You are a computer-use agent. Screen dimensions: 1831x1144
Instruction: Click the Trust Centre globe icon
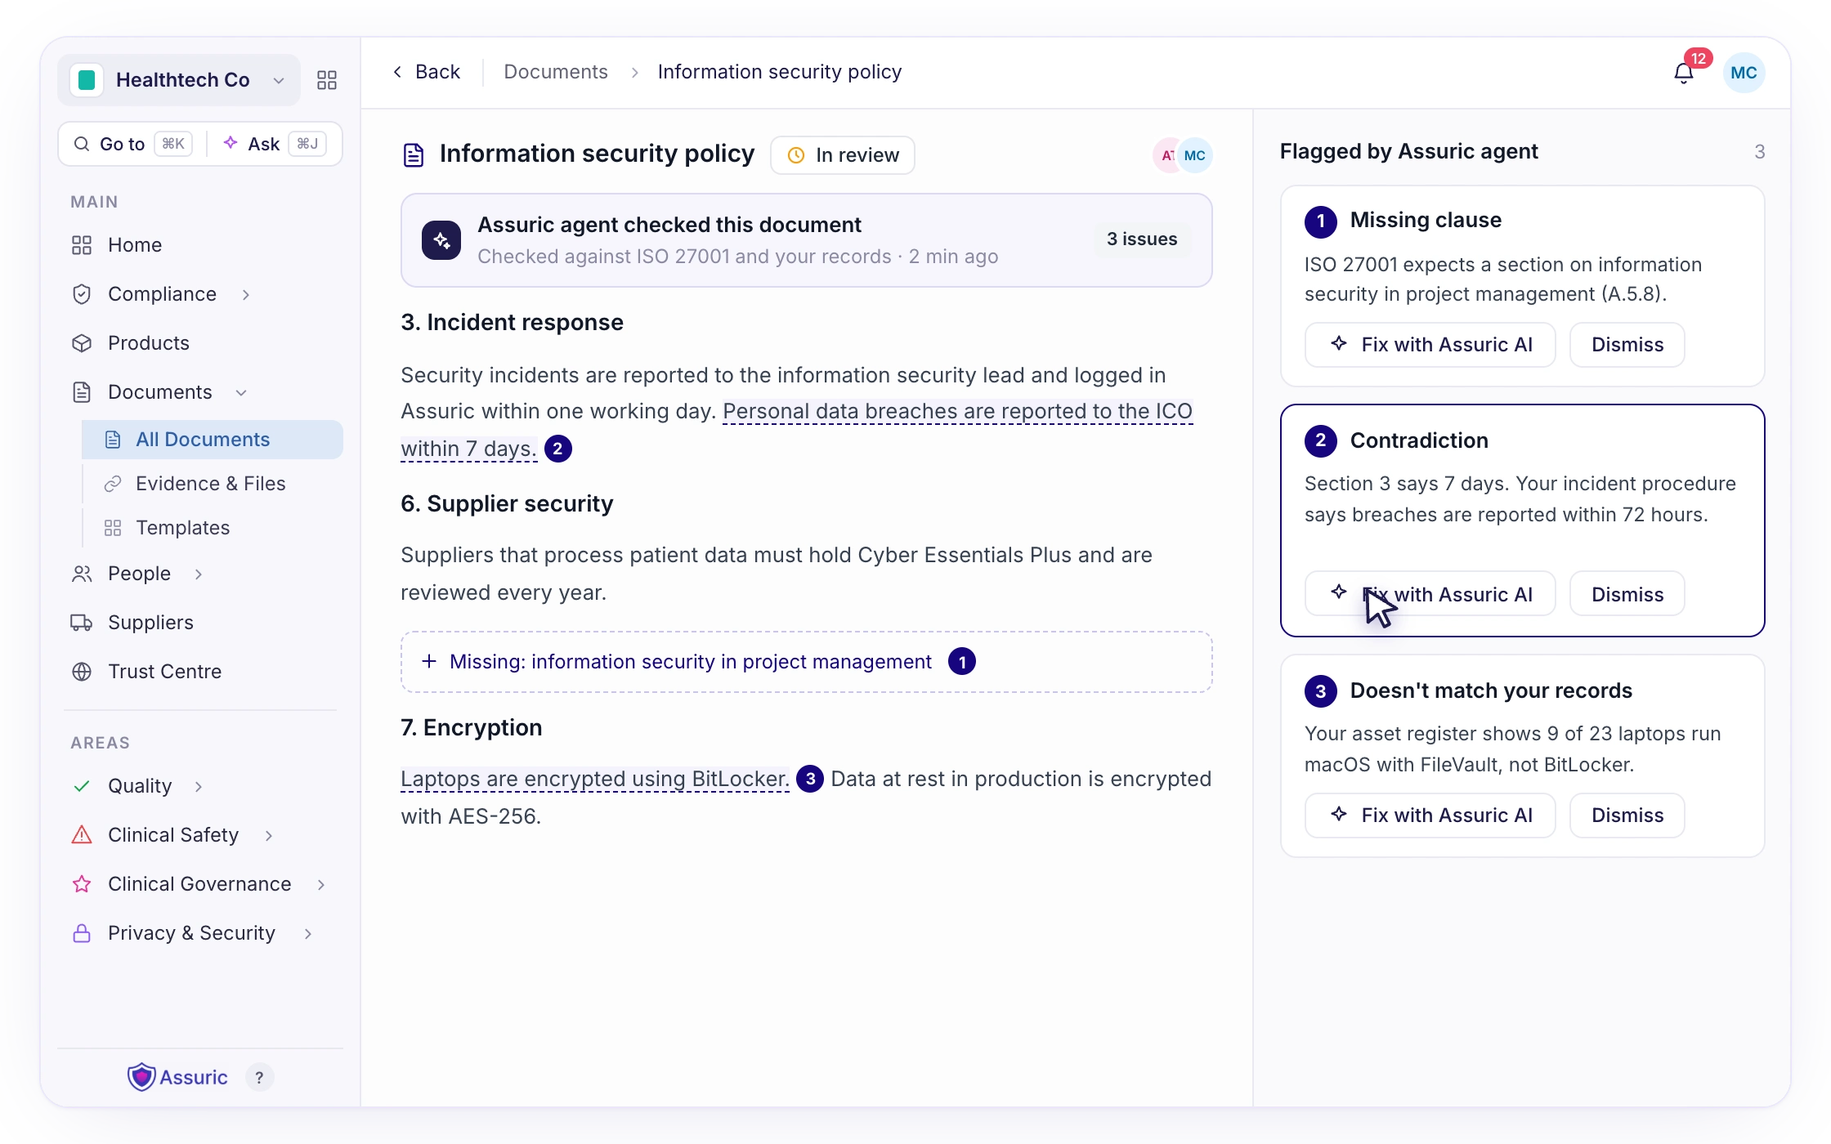[82, 672]
